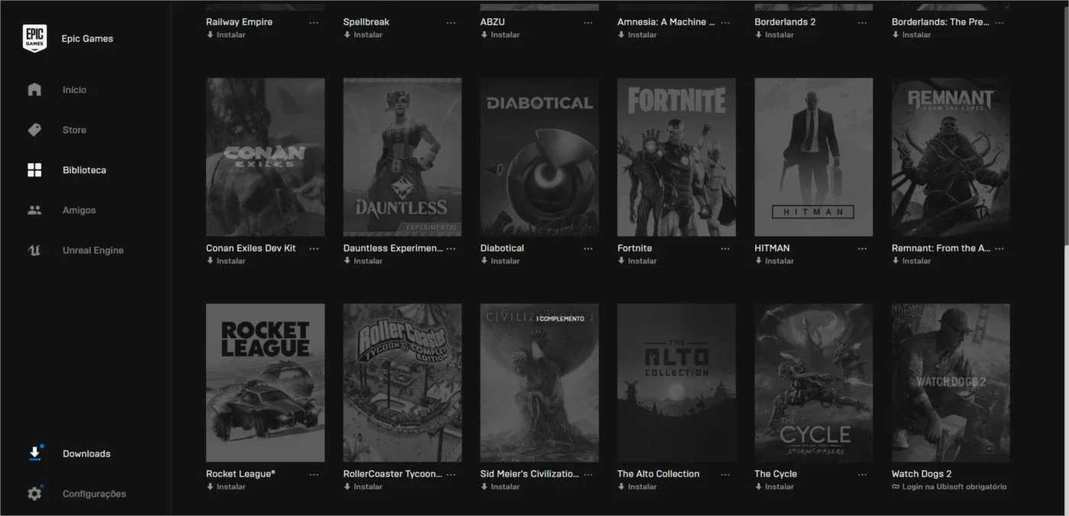Click Login na Ubisoft obrigatório link
The height and width of the screenshot is (516, 1069).
pyautogui.click(x=949, y=487)
